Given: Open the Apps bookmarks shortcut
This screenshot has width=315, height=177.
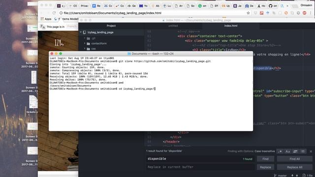Looking at the screenshot, I should pos(46,19).
